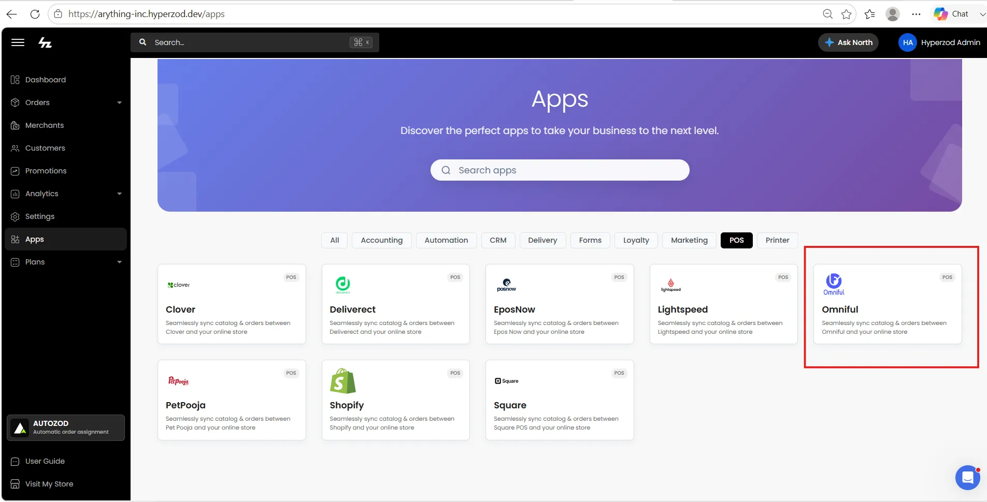The height and width of the screenshot is (502, 987).
Task: Click the EposNow app logo
Action: pos(507,285)
